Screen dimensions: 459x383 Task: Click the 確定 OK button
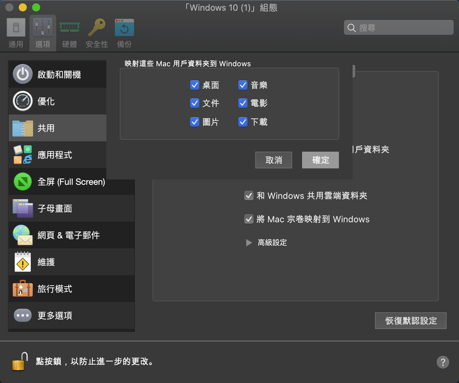[x=320, y=160]
